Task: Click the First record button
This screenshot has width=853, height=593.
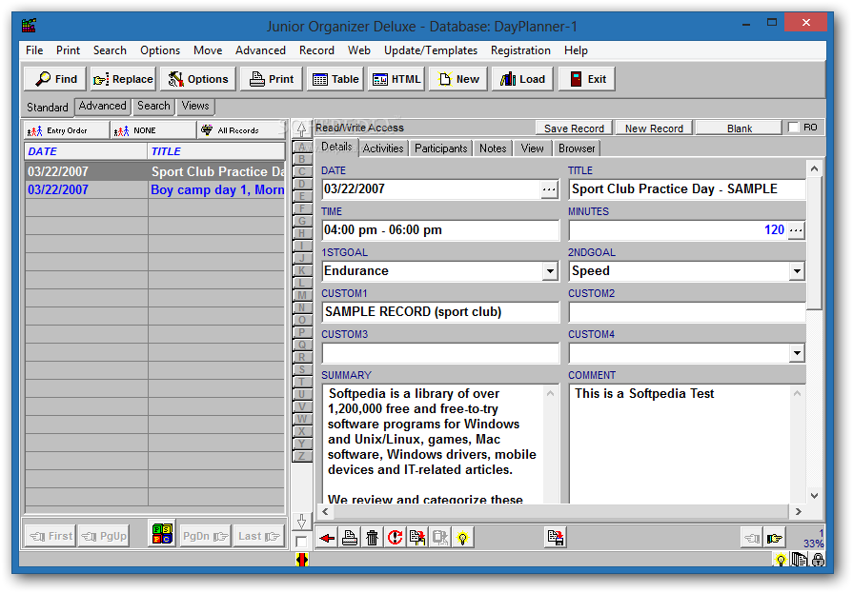Action: coord(51,537)
